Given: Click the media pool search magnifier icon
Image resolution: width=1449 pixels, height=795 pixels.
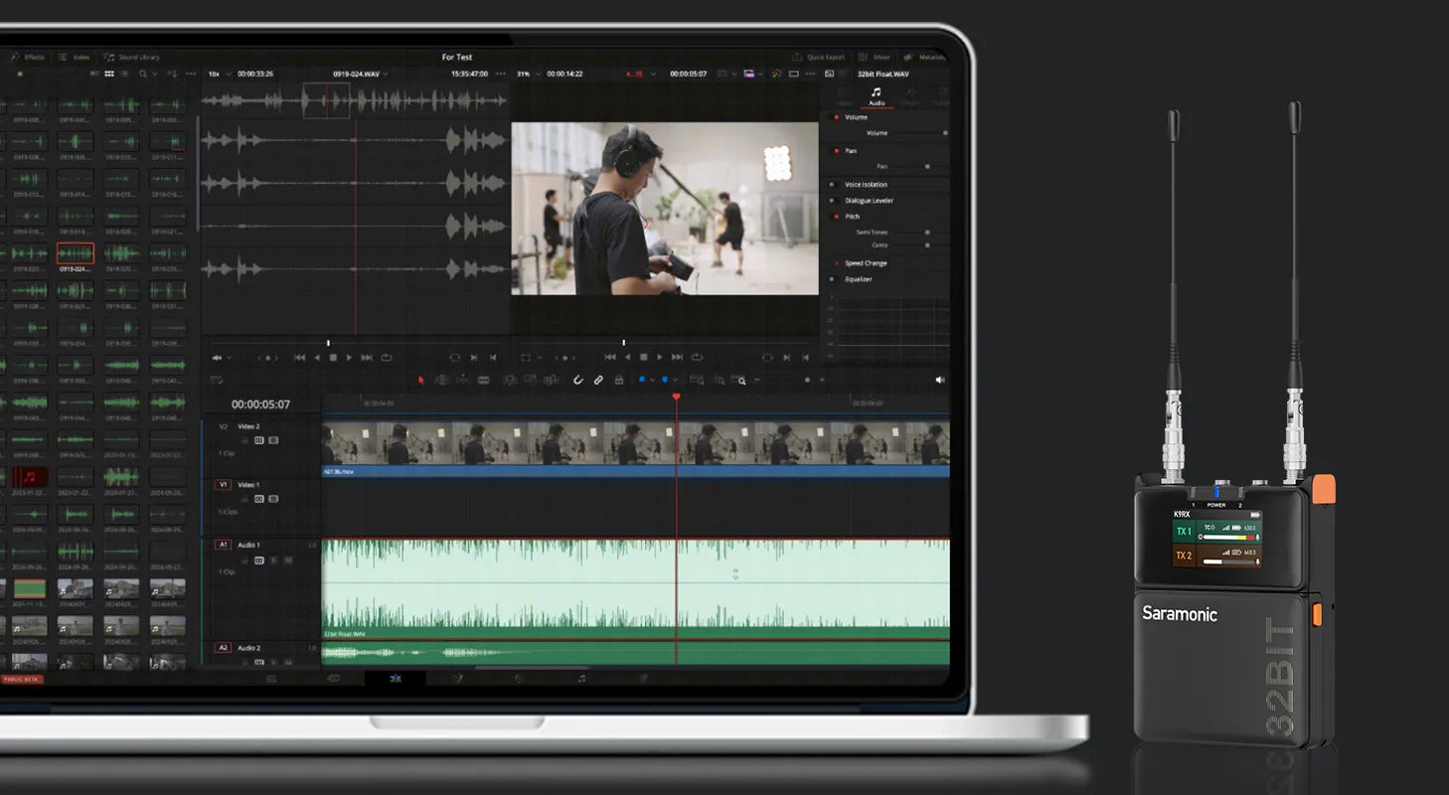Looking at the screenshot, I should (x=143, y=74).
